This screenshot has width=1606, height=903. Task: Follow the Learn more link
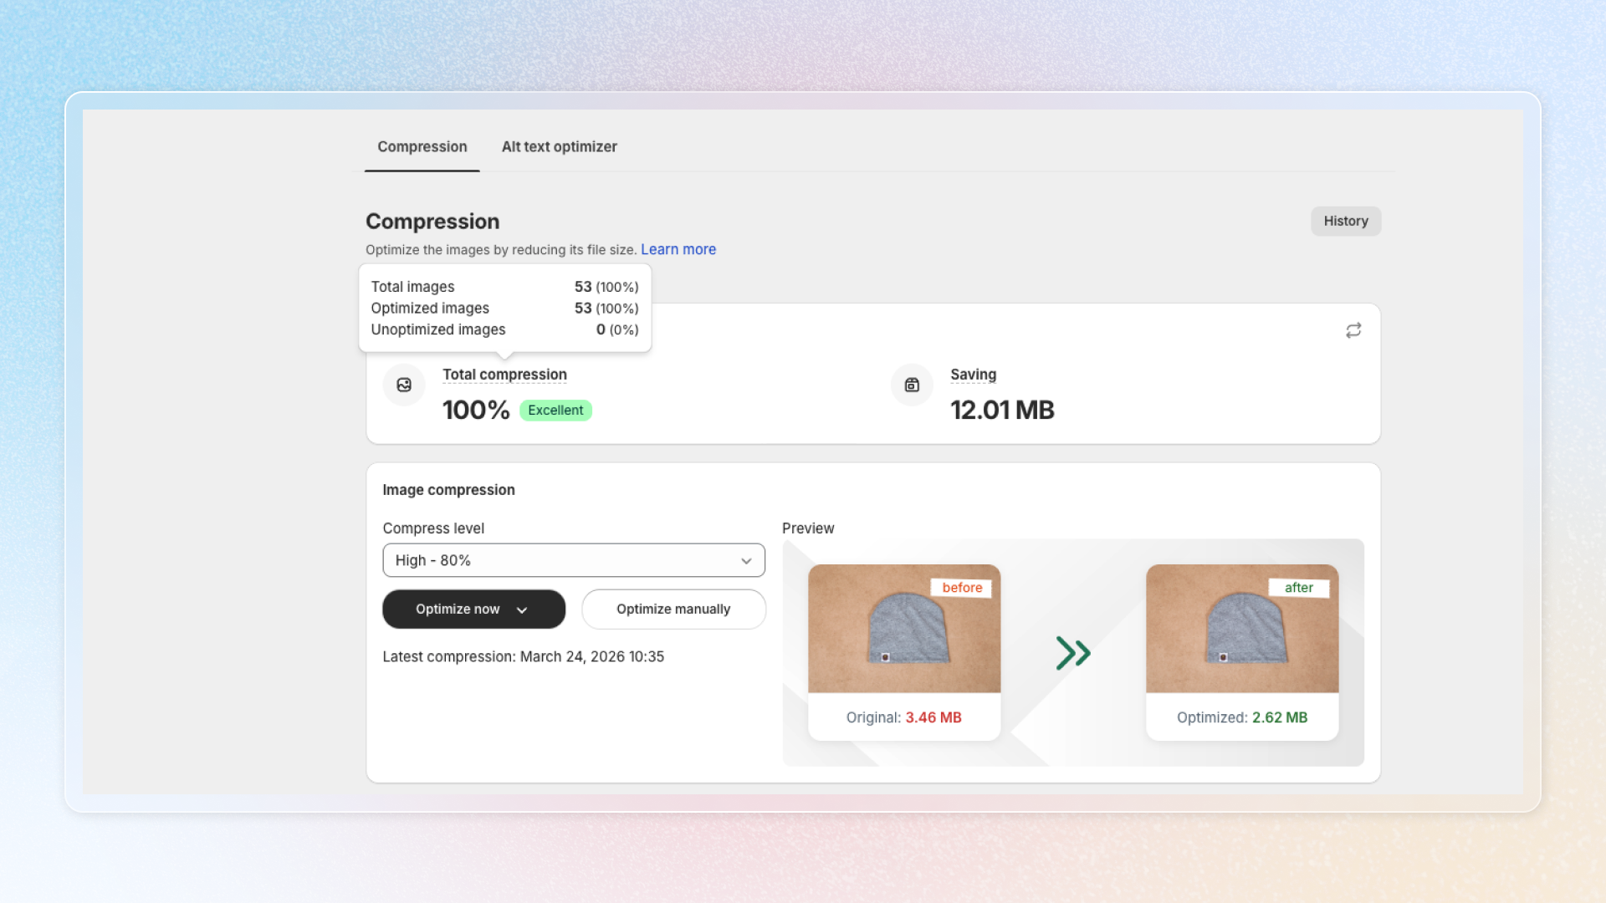[x=678, y=250]
